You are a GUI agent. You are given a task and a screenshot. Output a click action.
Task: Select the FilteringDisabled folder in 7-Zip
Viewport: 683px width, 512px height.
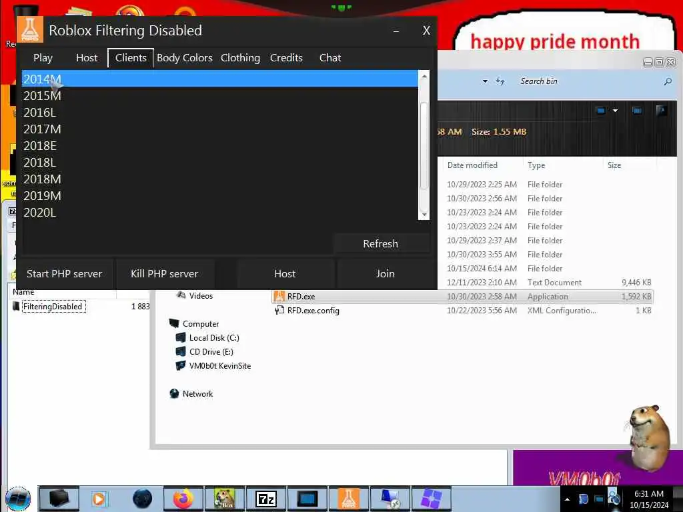[x=52, y=307]
